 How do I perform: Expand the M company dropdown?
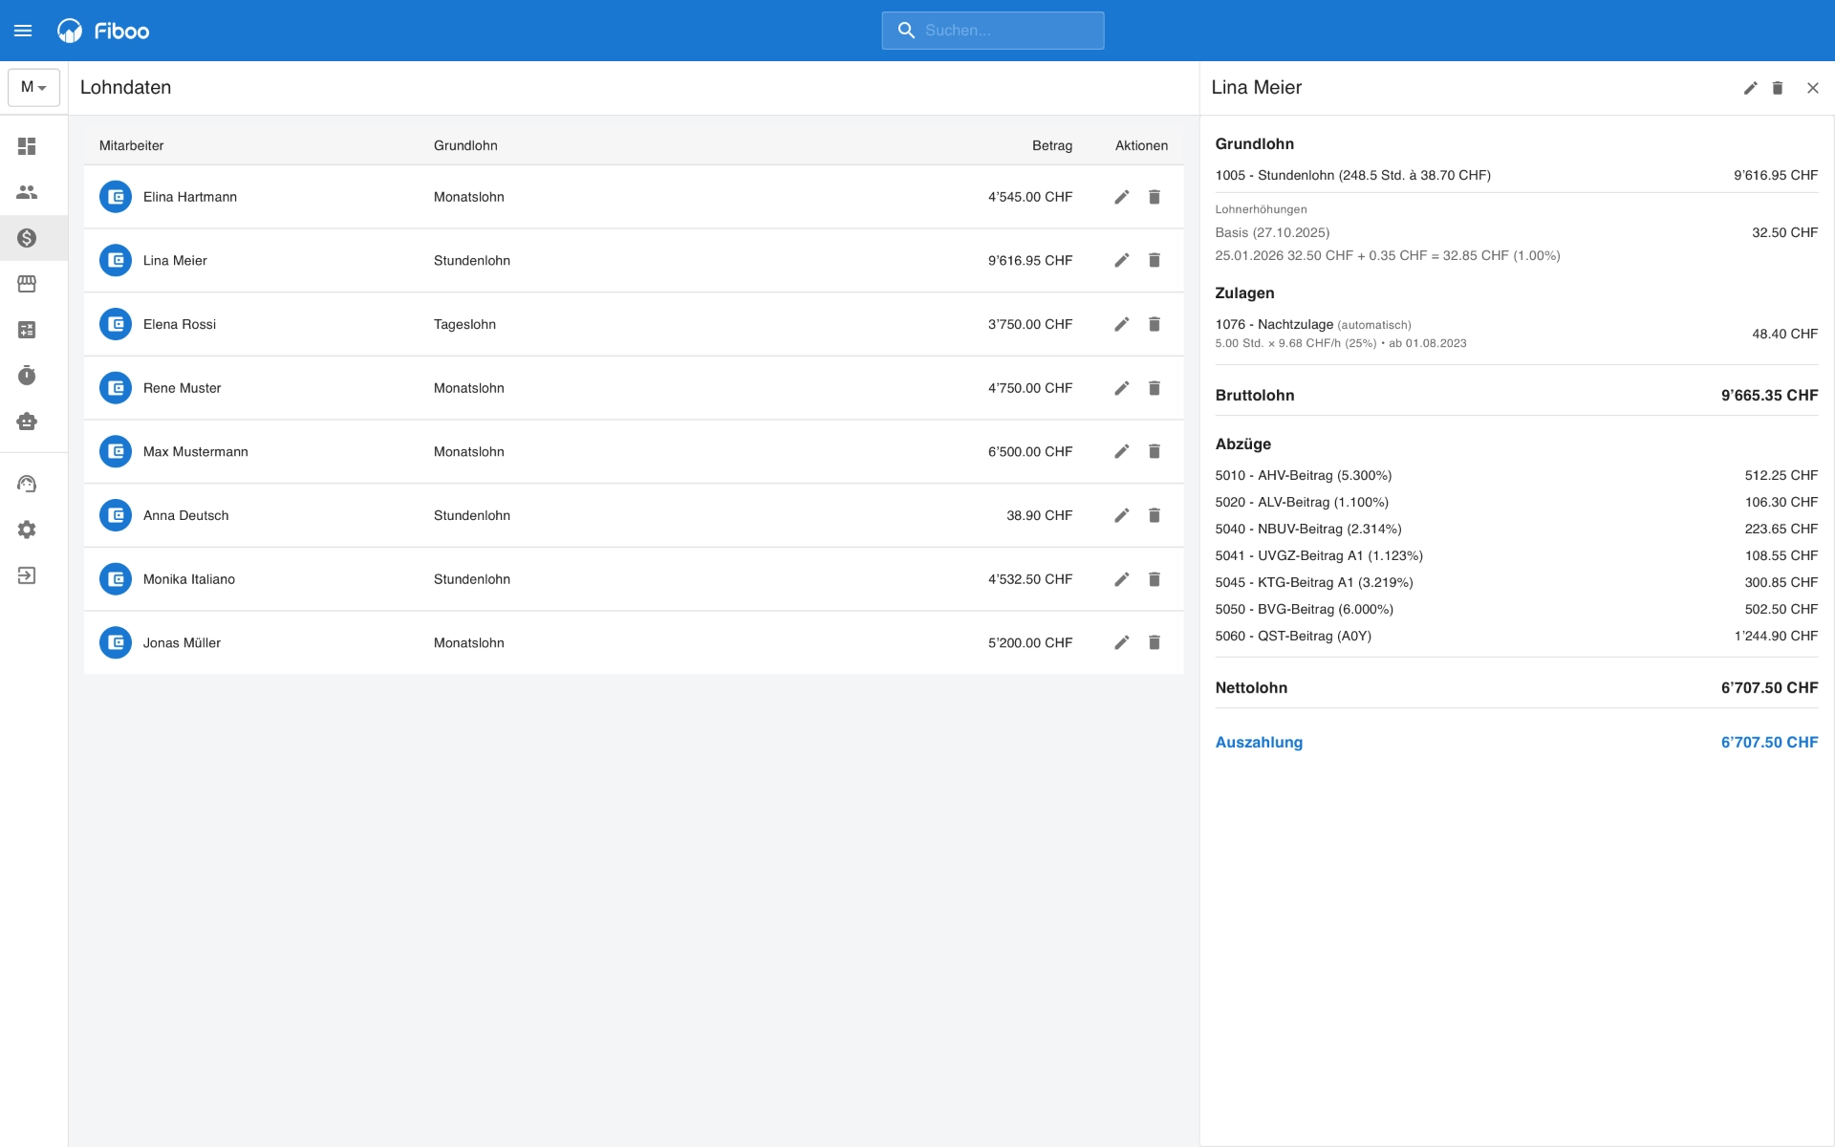pos(33,87)
